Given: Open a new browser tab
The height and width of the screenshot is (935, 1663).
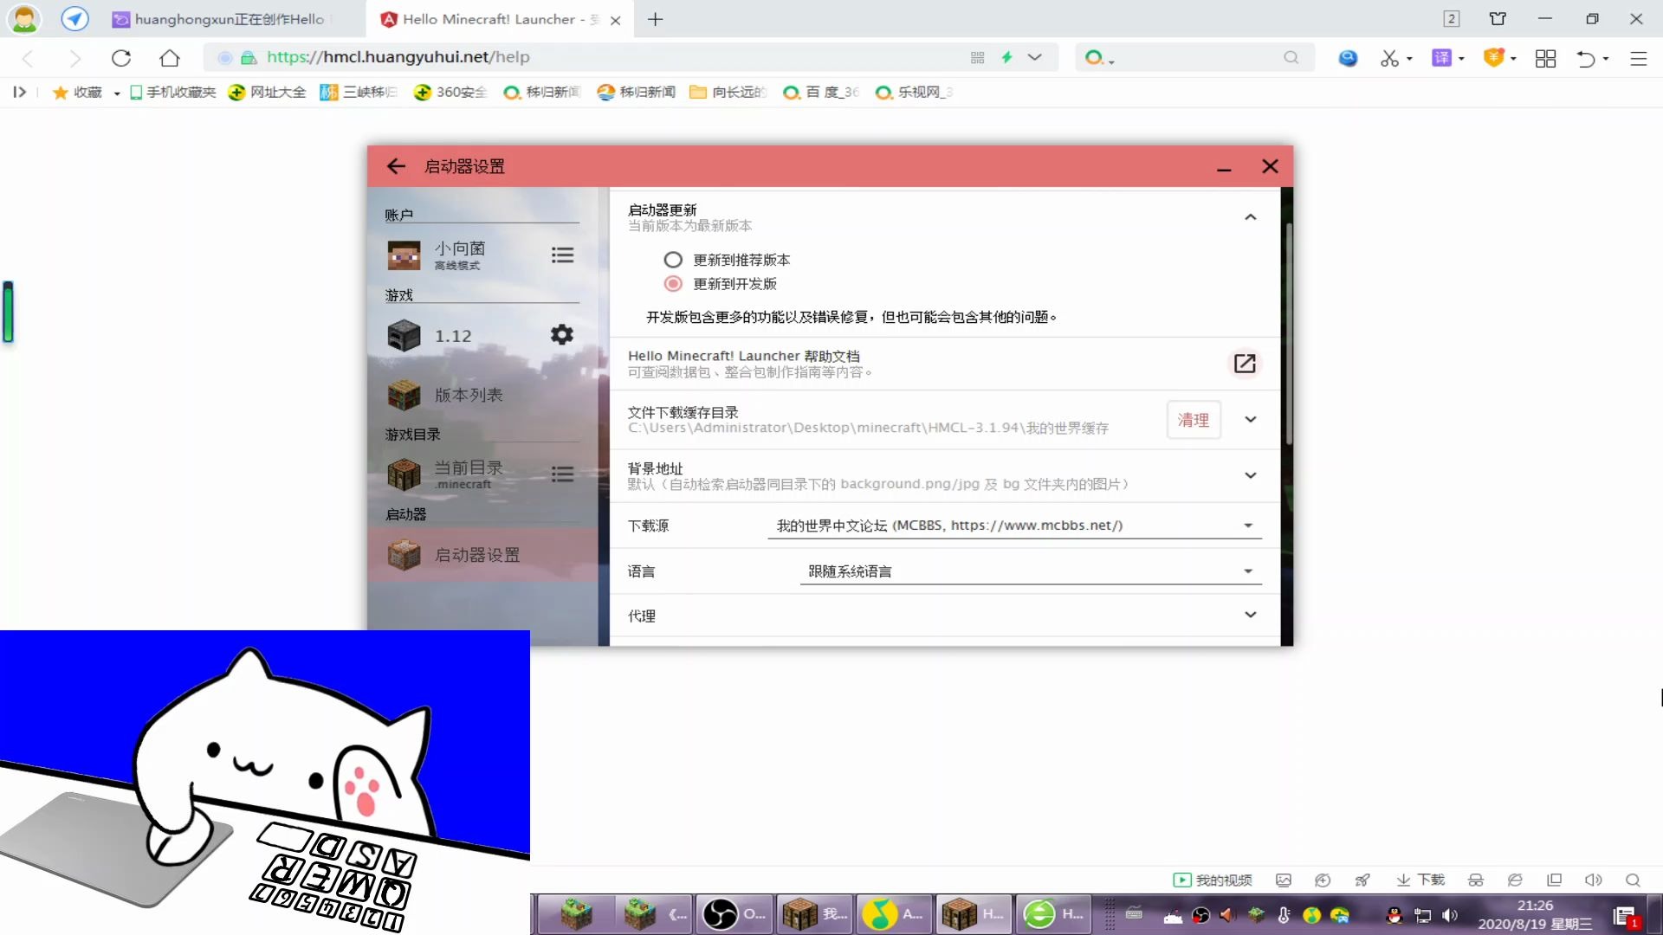Looking at the screenshot, I should [x=656, y=19].
